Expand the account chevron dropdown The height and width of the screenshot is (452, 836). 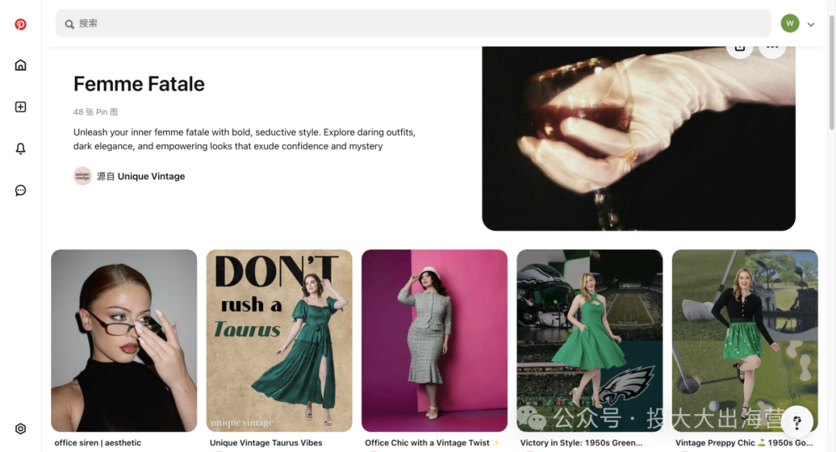[811, 24]
